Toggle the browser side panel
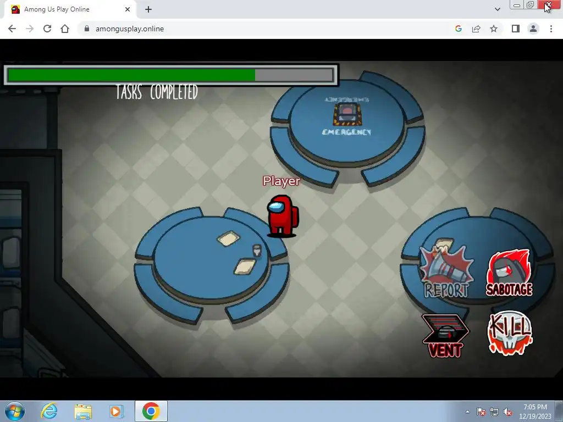 point(516,29)
